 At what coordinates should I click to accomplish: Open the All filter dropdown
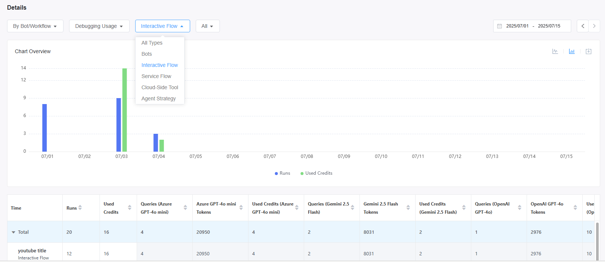tap(208, 26)
